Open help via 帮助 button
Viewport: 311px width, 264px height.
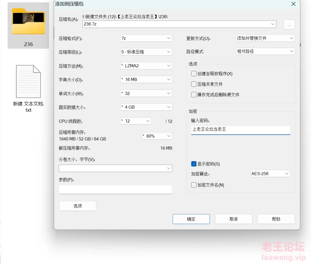tap(276, 219)
